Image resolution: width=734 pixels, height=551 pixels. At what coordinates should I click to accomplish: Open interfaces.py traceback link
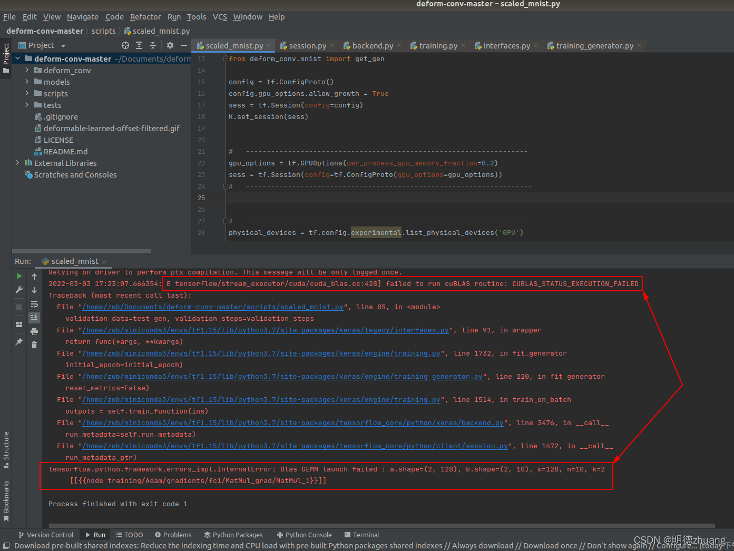(x=266, y=330)
